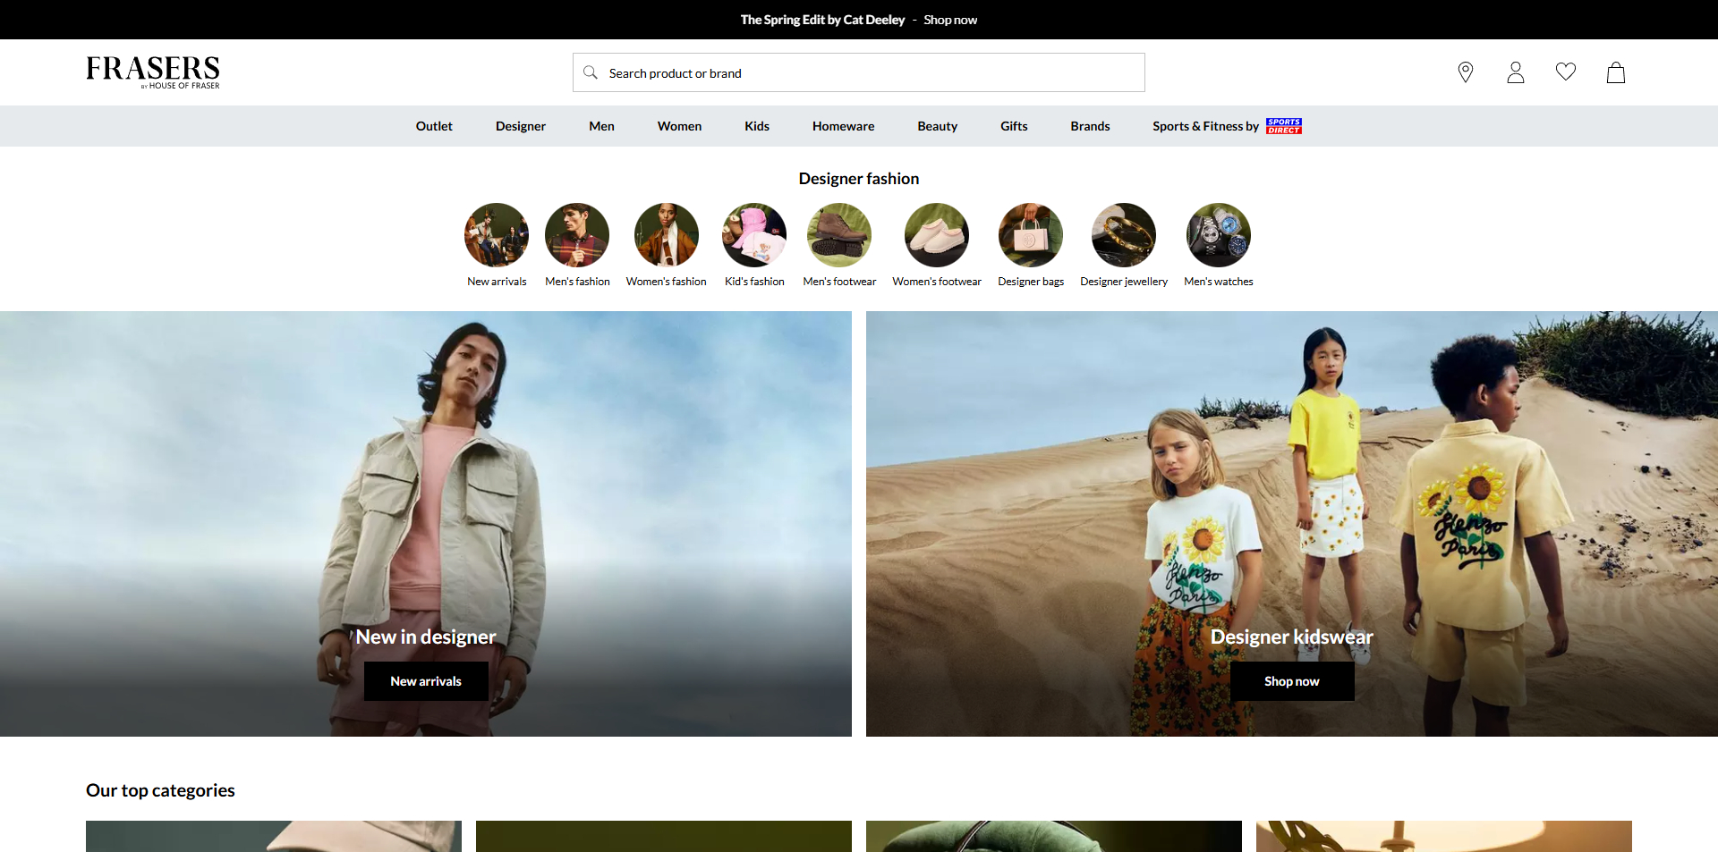Open the Women menu
Image resolution: width=1718 pixels, height=852 pixels.
[x=679, y=126]
